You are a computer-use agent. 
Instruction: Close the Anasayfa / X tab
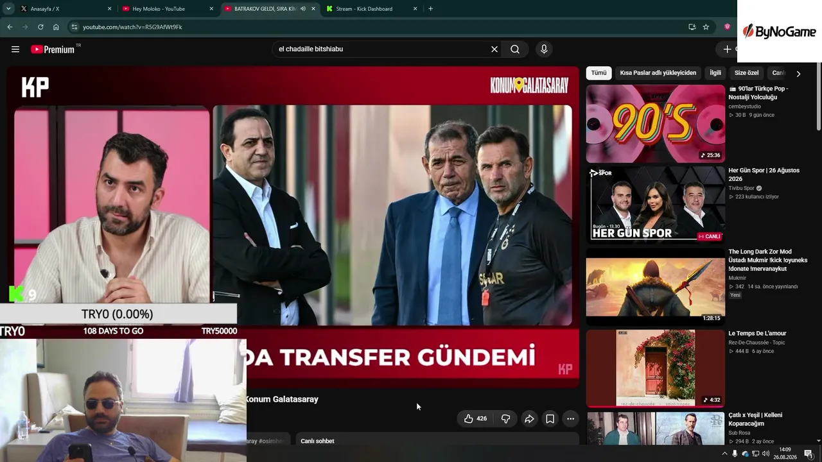pyautogui.click(x=110, y=9)
